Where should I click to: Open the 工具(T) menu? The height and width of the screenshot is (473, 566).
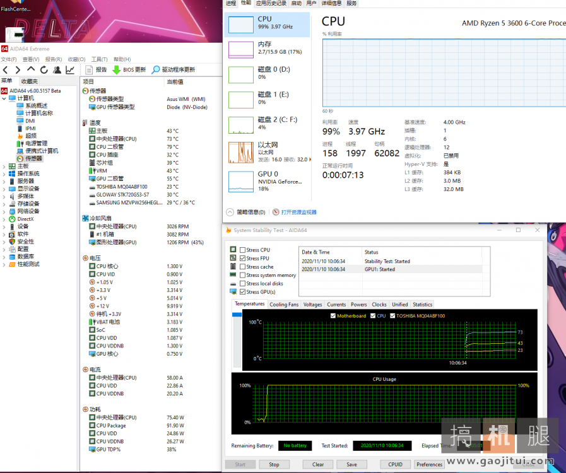(99, 59)
